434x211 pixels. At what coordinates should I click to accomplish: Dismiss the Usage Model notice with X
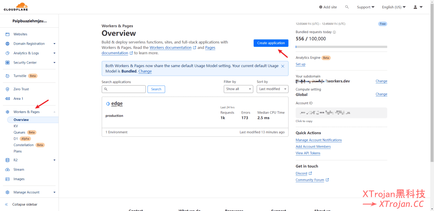(283, 66)
